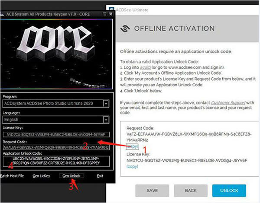Click the keygen Request Code field

pos(55,147)
